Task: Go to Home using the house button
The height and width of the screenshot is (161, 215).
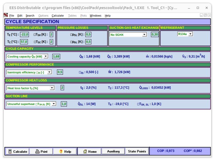Action: (x=90, y=152)
